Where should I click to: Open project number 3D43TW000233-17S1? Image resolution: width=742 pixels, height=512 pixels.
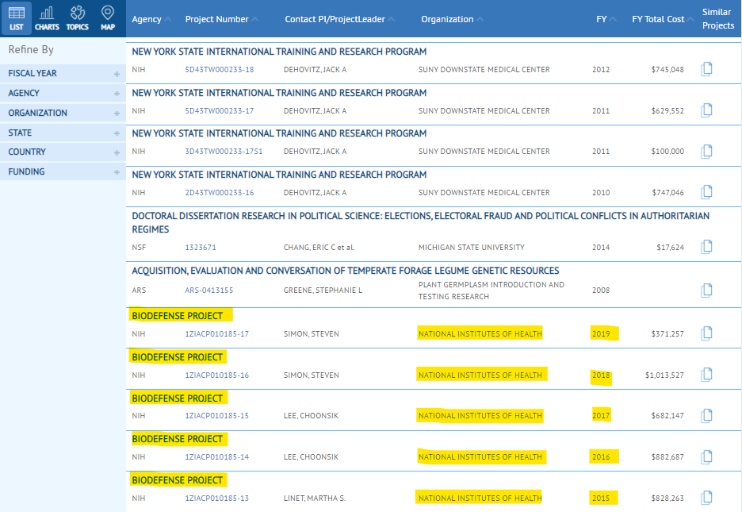point(224,152)
